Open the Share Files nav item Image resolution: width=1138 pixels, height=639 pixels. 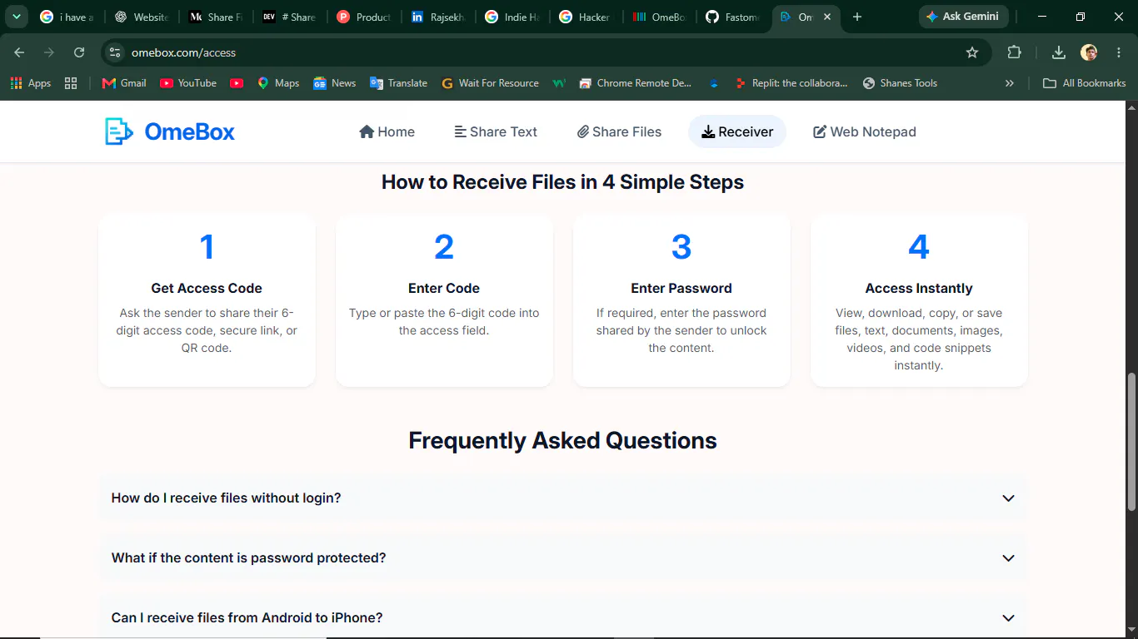(619, 131)
